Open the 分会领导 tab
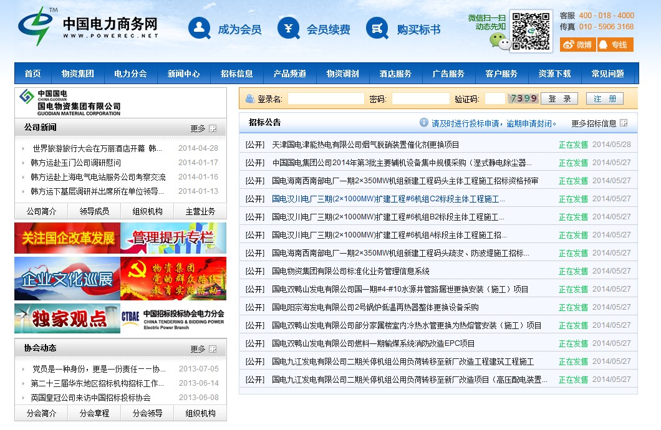 [148, 413]
